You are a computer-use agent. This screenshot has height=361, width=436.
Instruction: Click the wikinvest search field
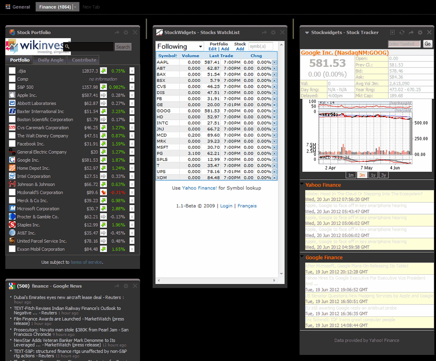(x=89, y=47)
